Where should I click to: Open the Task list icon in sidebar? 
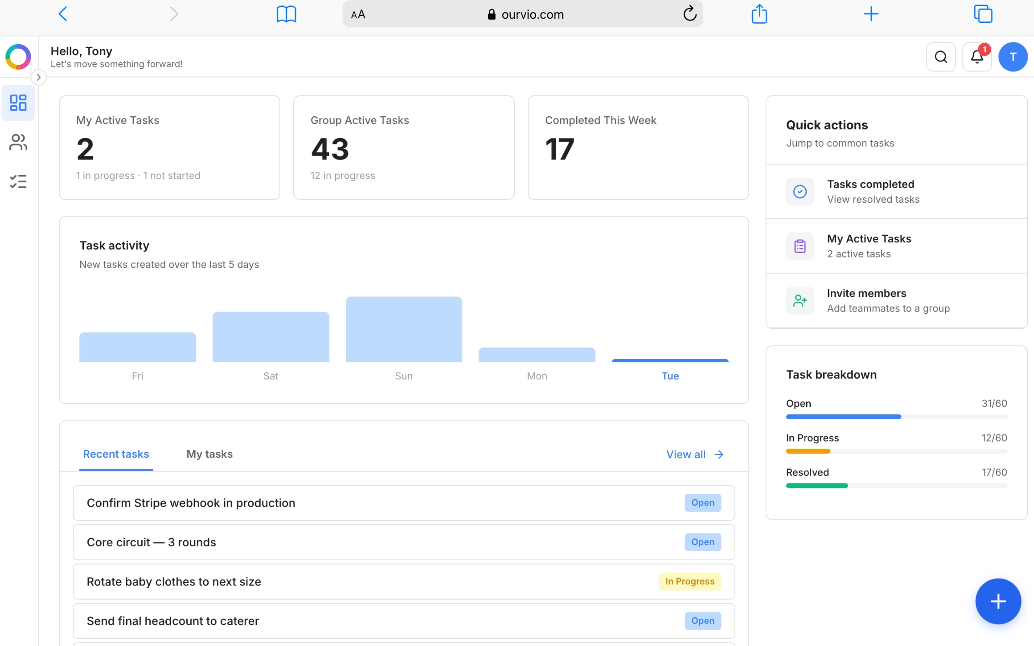(19, 181)
